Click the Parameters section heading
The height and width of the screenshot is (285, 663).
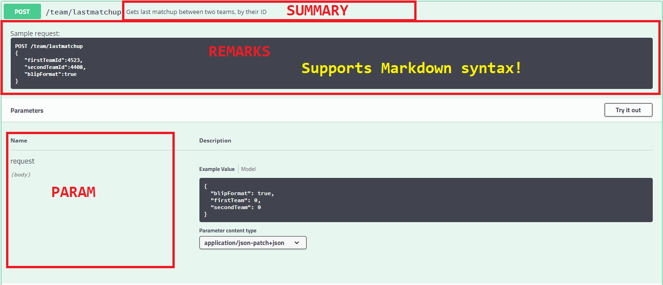point(27,110)
